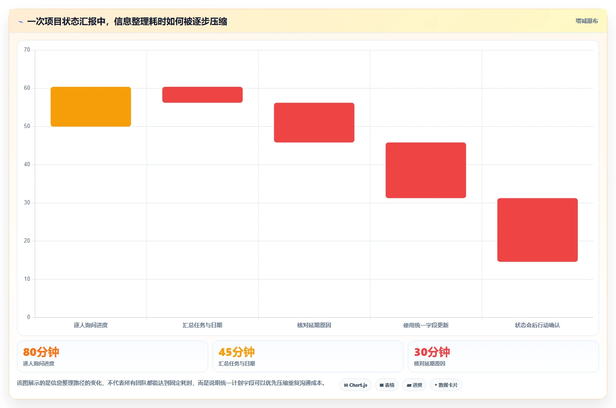Click the red bar for 汇总任务与日期

pos(203,95)
